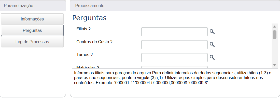Screen dimensions: 280x98
Task: Click the Processamento panel header
Action: (175, 6)
